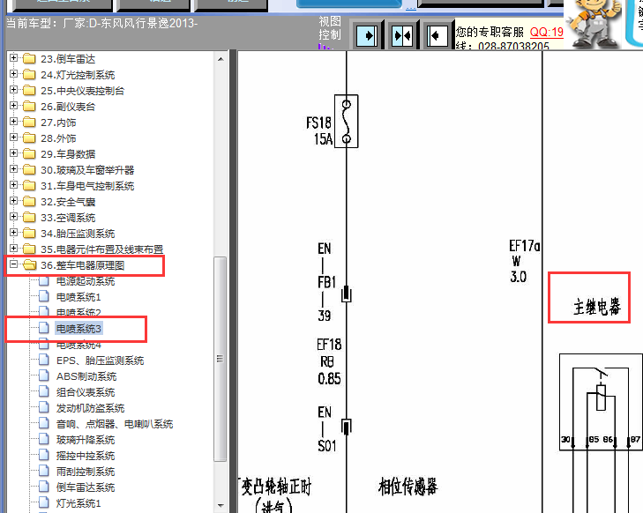The image size is (643, 513).
Task: Expand the 28.外饰 folder
Action: 13,138
